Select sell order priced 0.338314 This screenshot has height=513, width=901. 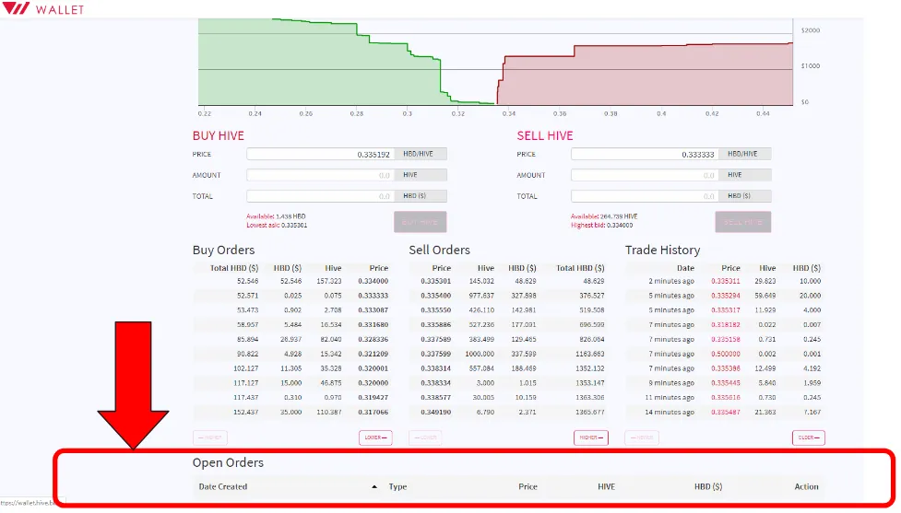(x=508, y=368)
